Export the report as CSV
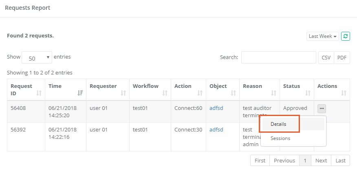Screen dimensions: 357x173 point(326,58)
